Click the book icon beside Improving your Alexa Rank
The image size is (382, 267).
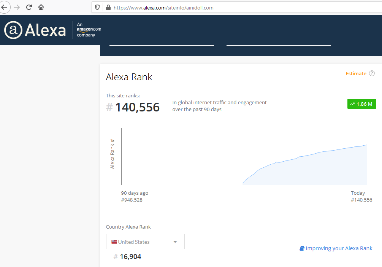click(x=302, y=248)
